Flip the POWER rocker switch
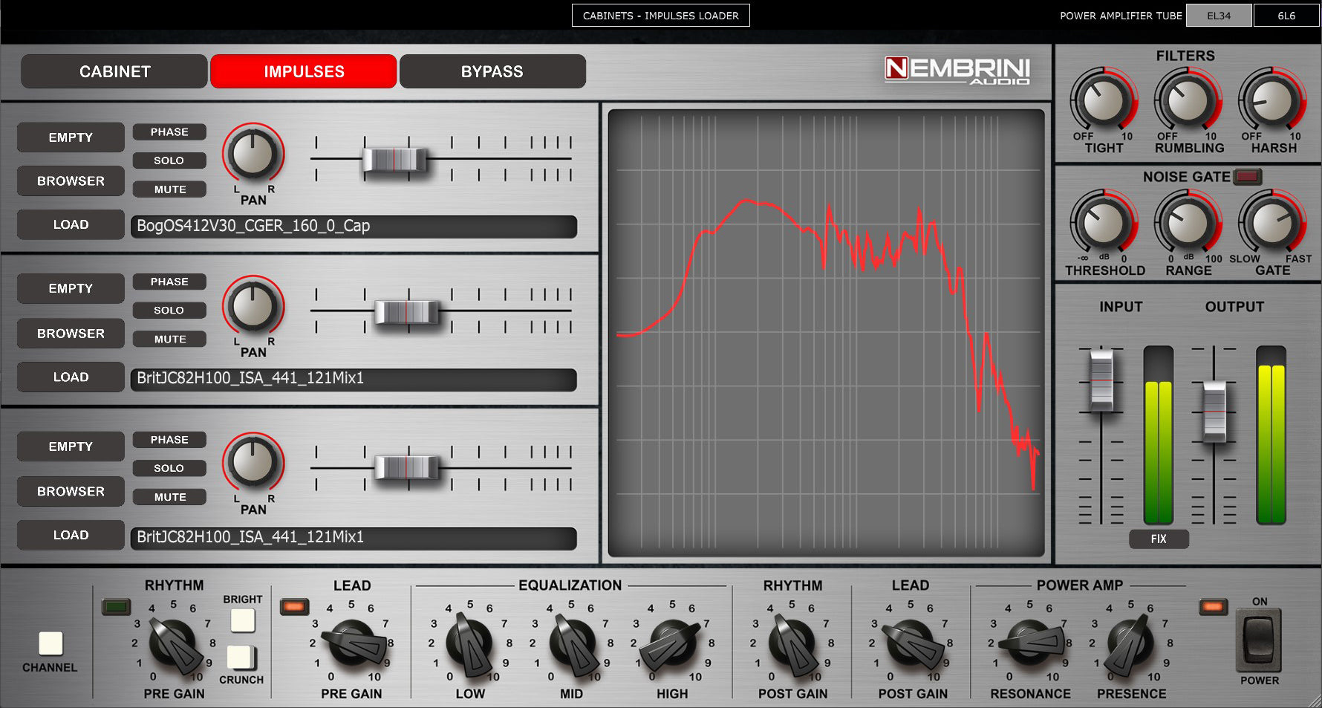The image size is (1322, 708). tap(1259, 640)
